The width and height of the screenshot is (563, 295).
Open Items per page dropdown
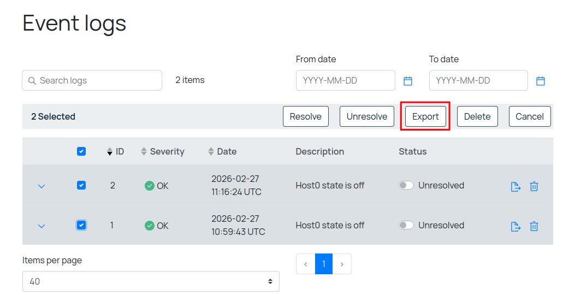151,281
